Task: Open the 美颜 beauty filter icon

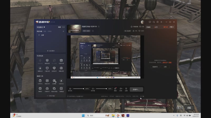Action: click(x=115, y=89)
